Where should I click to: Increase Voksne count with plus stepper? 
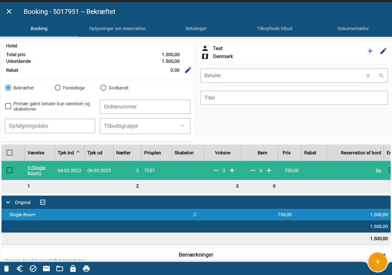tap(232, 170)
